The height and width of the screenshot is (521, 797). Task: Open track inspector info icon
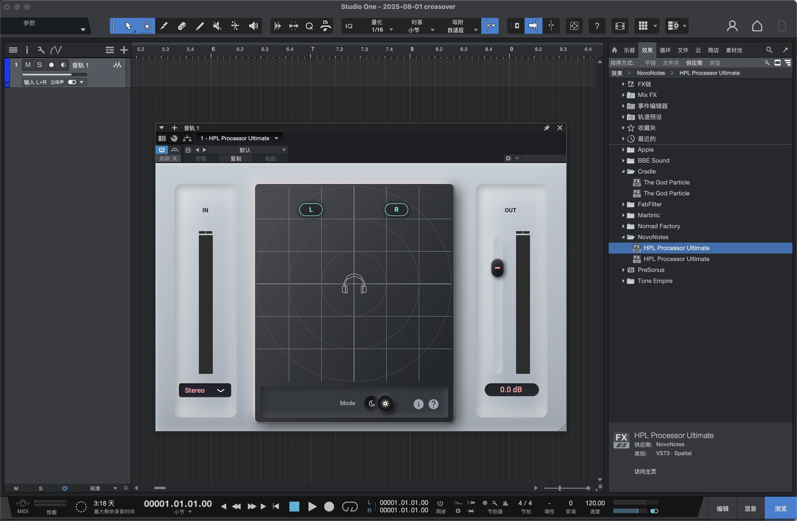(27, 50)
